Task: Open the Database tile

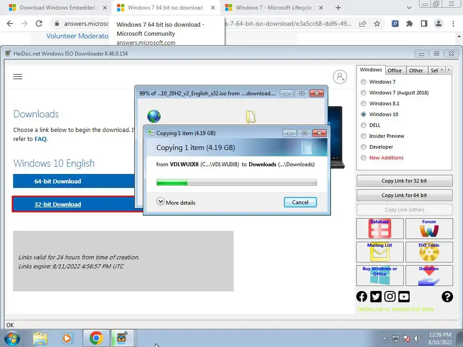Action: pos(380,229)
